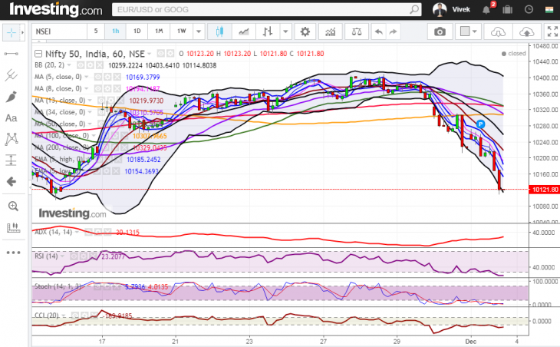560x347 pixels.
Task: Open compare symbols balance-scale icon
Action: (357, 31)
